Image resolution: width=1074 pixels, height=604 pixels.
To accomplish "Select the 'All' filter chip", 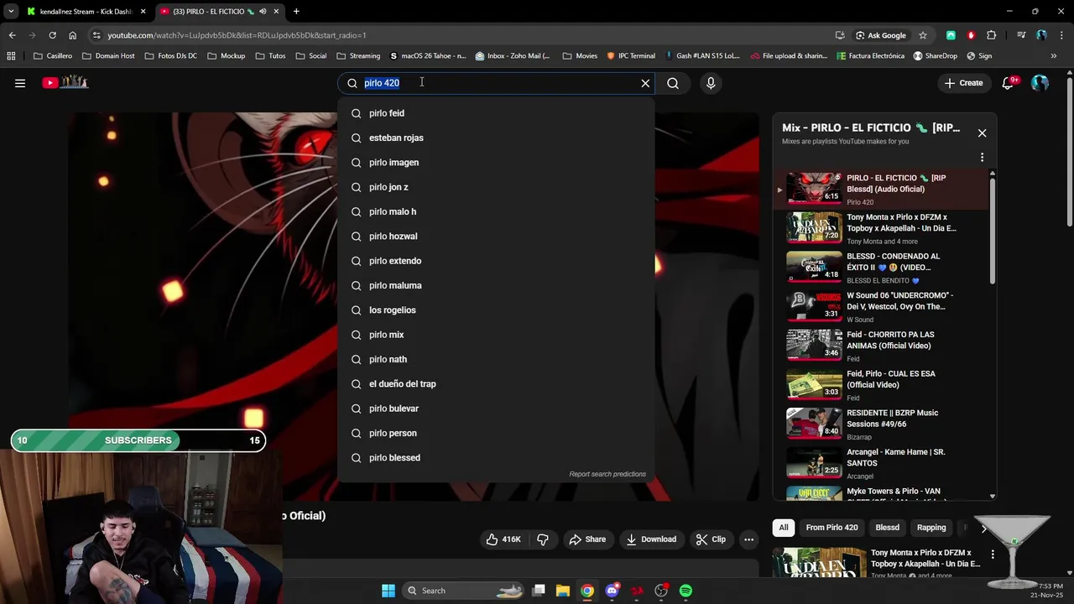I will [783, 528].
